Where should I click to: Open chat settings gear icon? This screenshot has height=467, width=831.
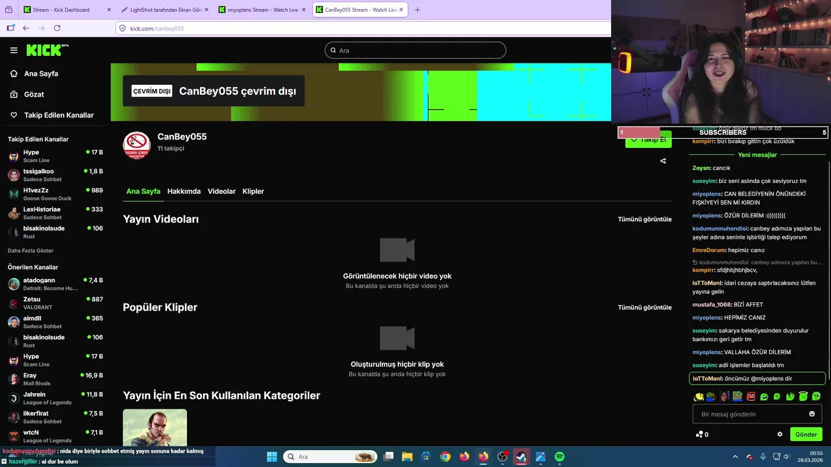point(780,435)
